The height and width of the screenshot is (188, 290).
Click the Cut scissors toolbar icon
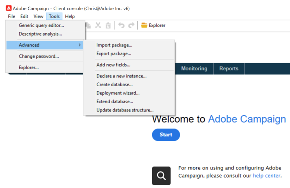click(x=98, y=25)
